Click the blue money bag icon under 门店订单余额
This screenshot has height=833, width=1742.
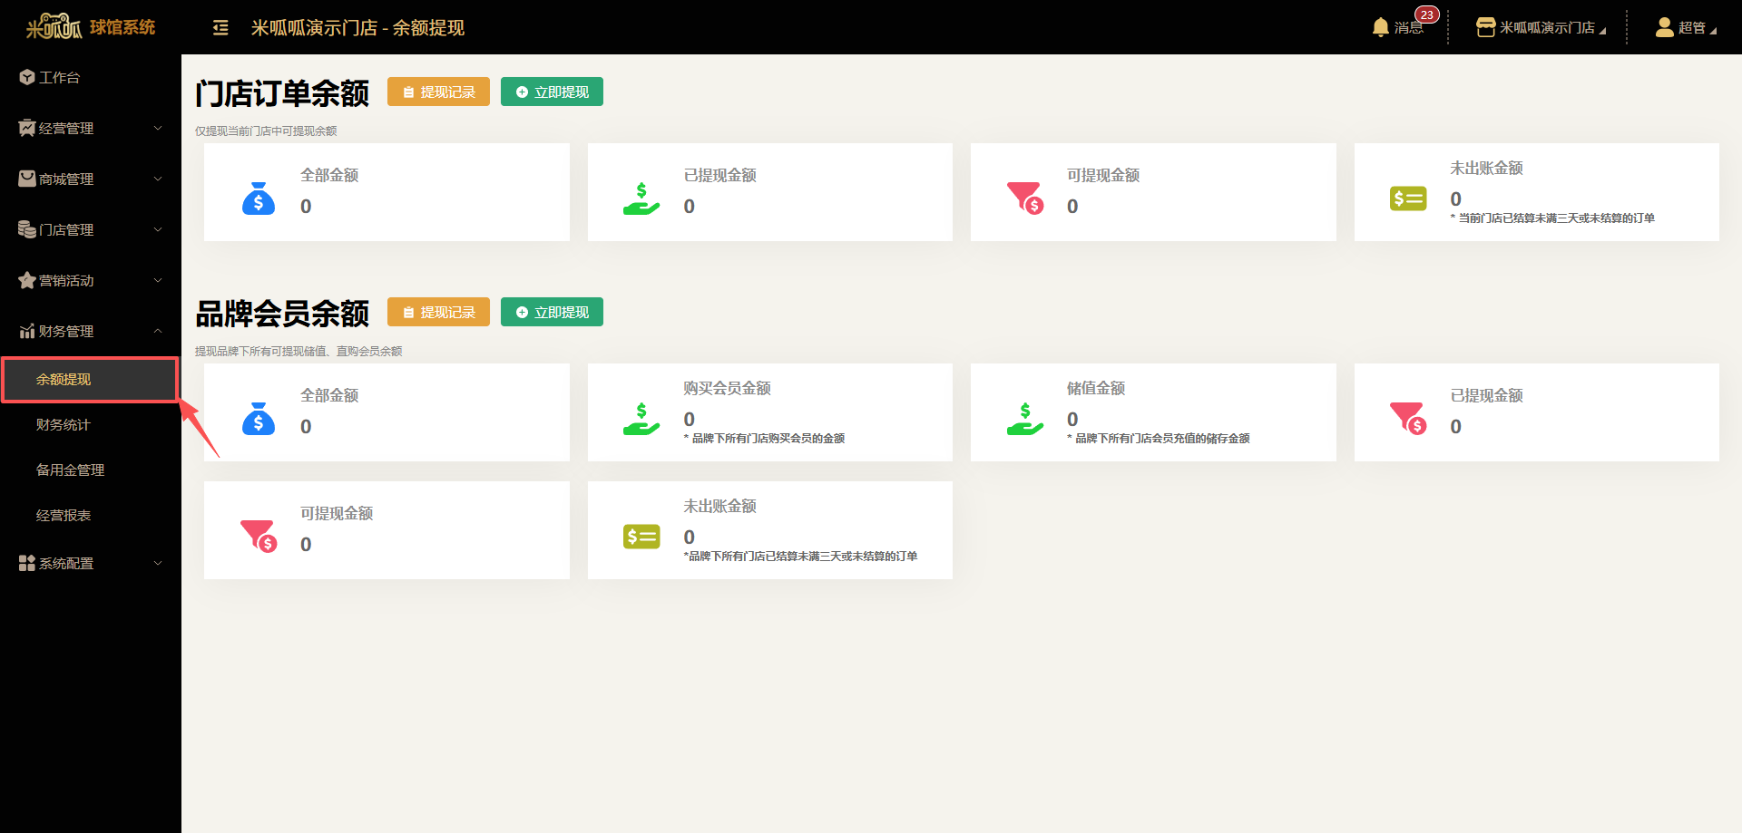[x=259, y=199]
